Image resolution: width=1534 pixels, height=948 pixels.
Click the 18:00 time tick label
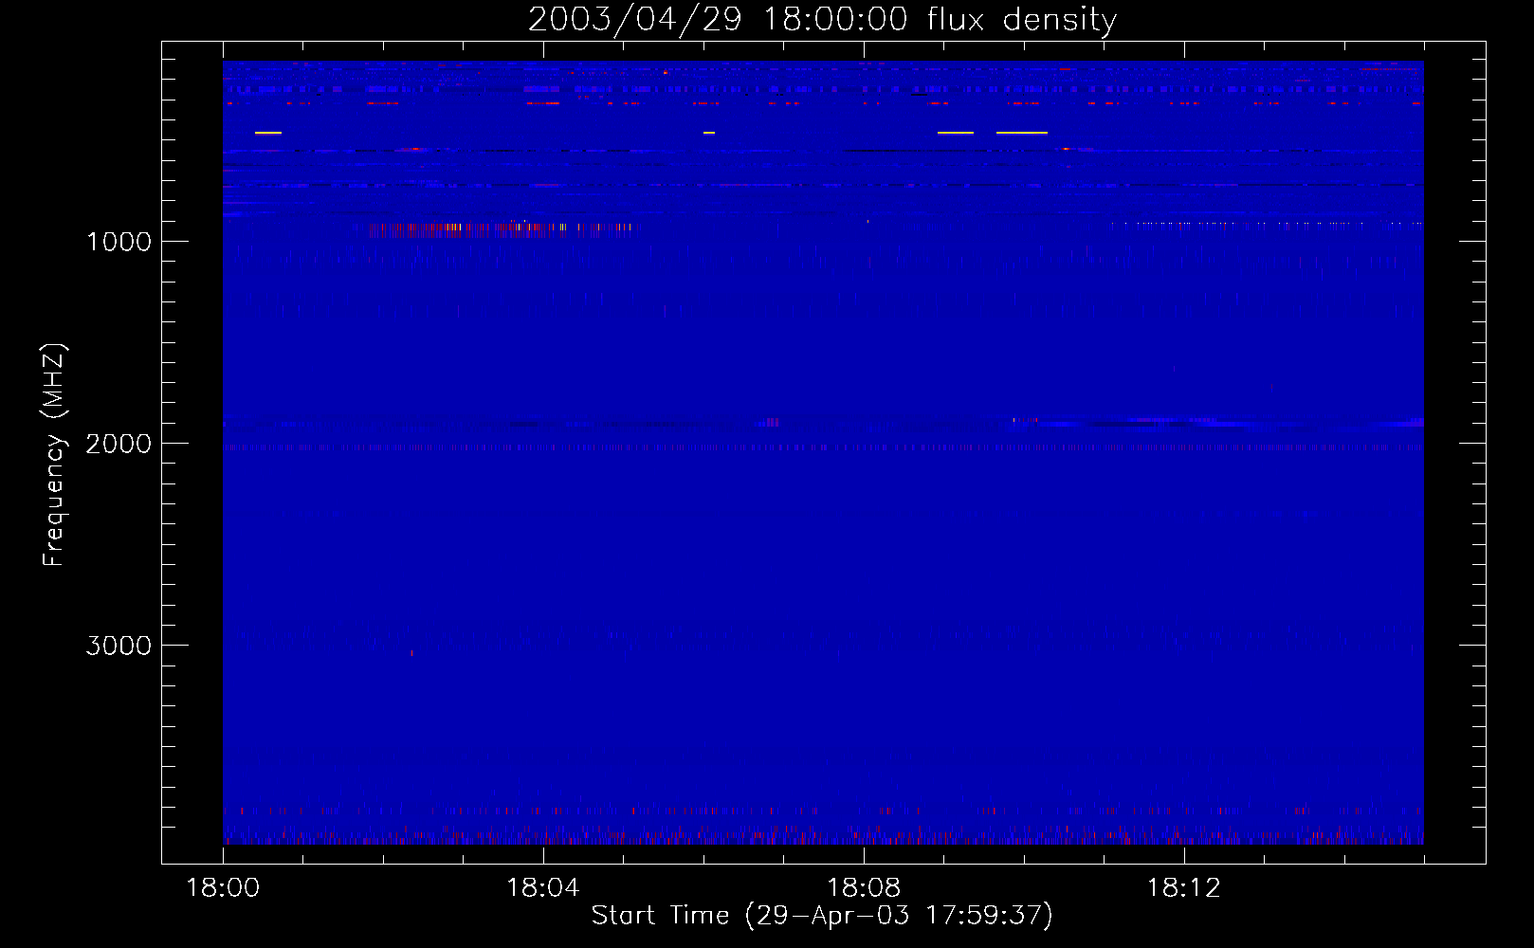pos(223,888)
